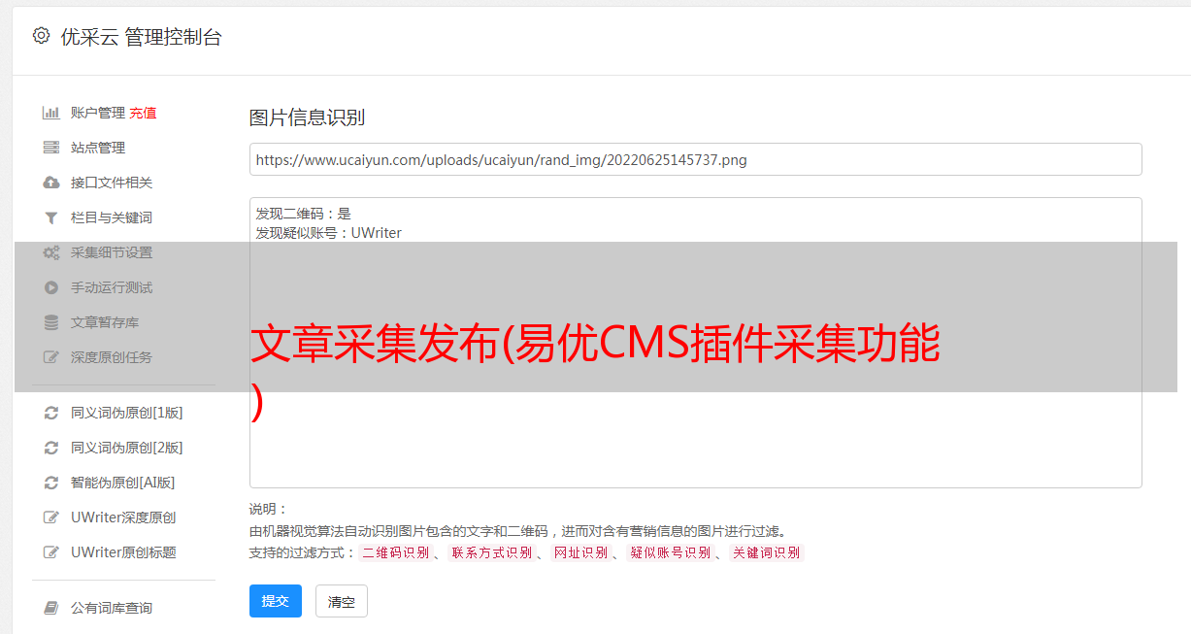Click the edit icon next to UWriter原创标题
The width and height of the screenshot is (1191, 634).
click(51, 552)
